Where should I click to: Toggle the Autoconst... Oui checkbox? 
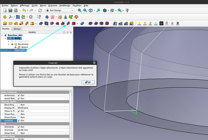(19, 95)
